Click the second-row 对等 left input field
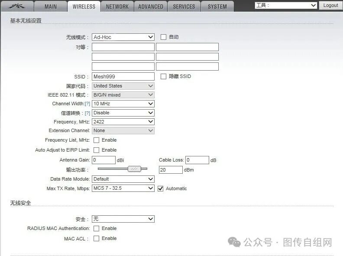 click(123, 57)
